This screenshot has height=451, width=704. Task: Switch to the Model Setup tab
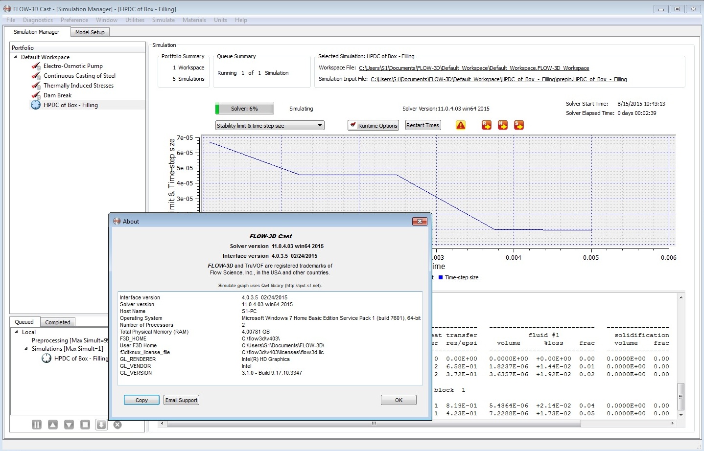(90, 32)
